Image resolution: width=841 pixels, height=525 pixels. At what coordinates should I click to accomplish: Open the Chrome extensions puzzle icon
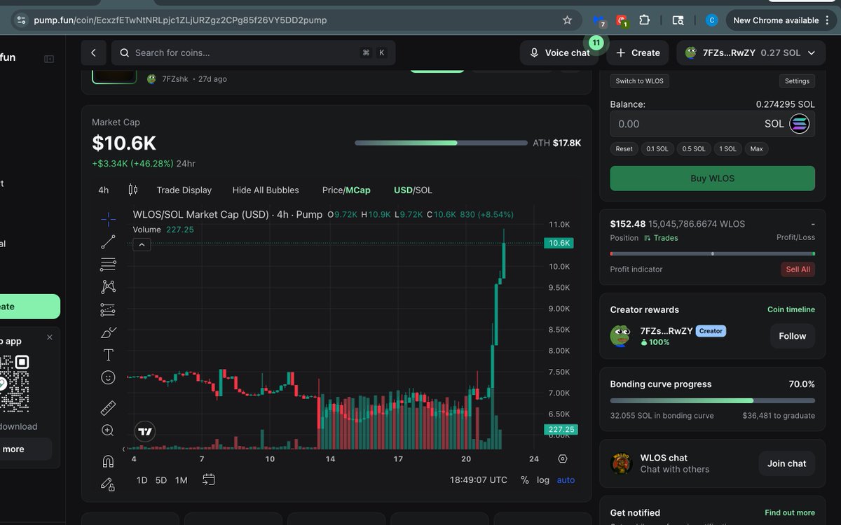(x=644, y=20)
